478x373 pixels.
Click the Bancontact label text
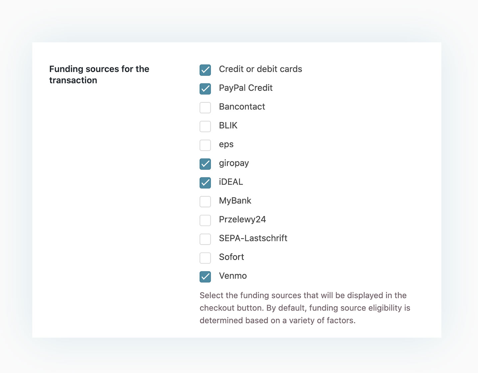click(242, 107)
